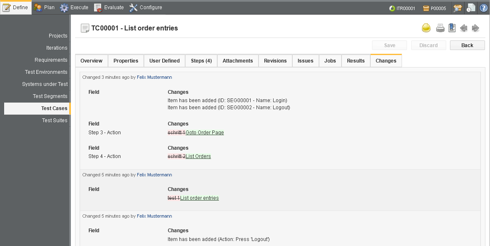Open Test Suites in the sidebar
This screenshot has width=490, height=246.
pos(55,120)
